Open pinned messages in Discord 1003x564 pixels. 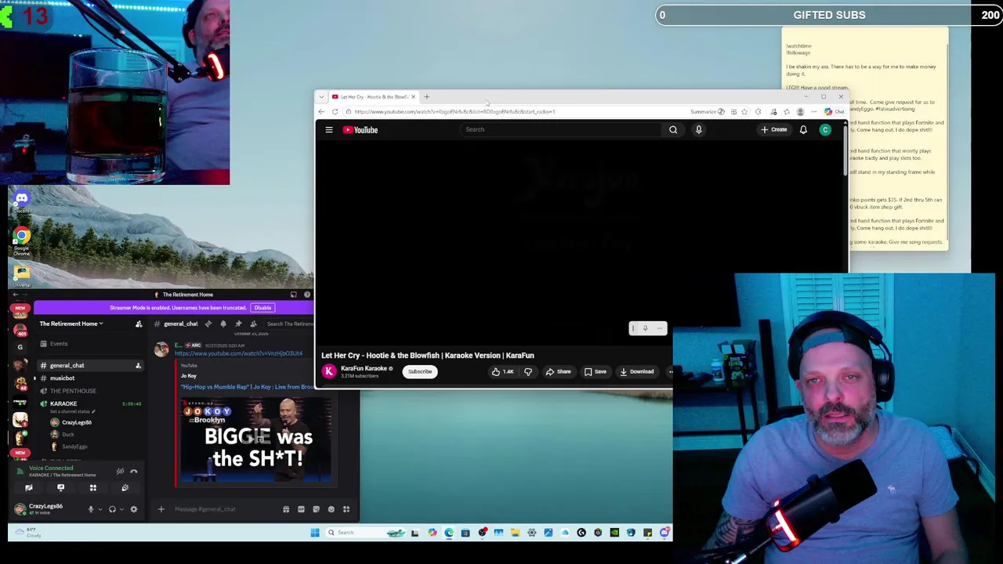coord(238,324)
